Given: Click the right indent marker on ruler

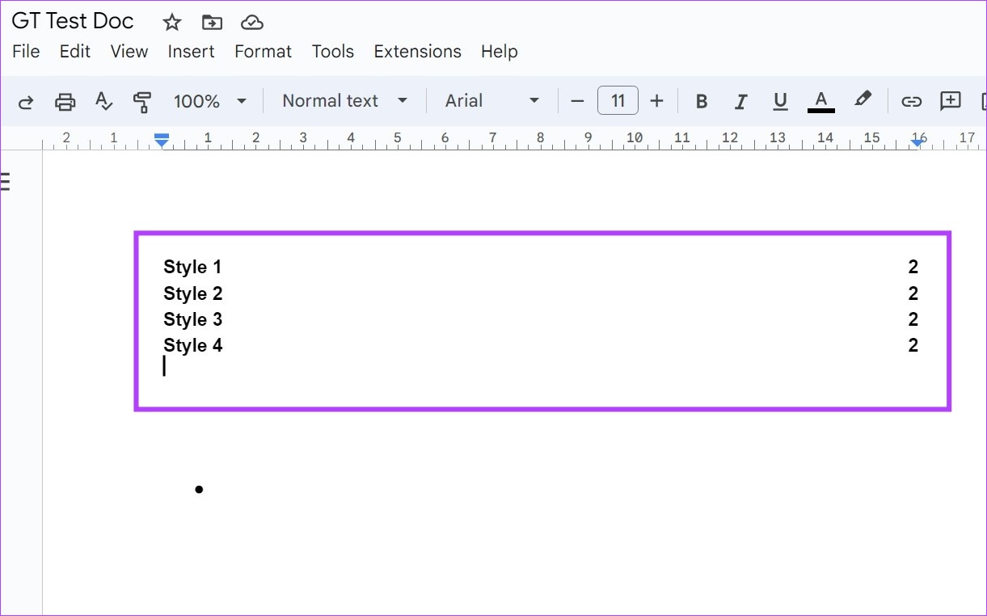Looking at the screenshot, I should [917, 142].
